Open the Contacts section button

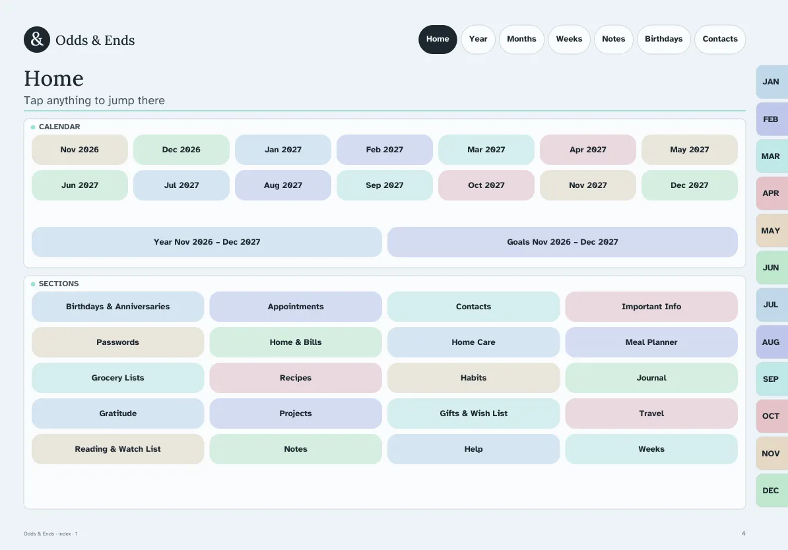click(473, 307)
